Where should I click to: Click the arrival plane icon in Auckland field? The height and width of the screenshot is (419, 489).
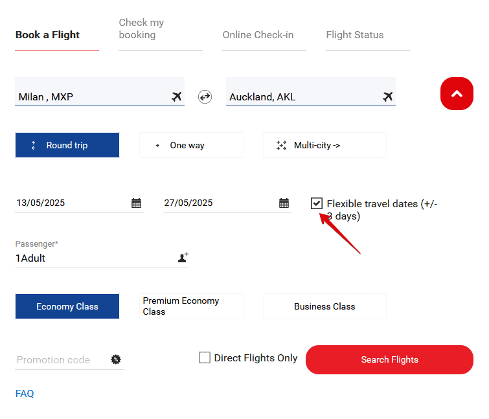tap(387, 97)
